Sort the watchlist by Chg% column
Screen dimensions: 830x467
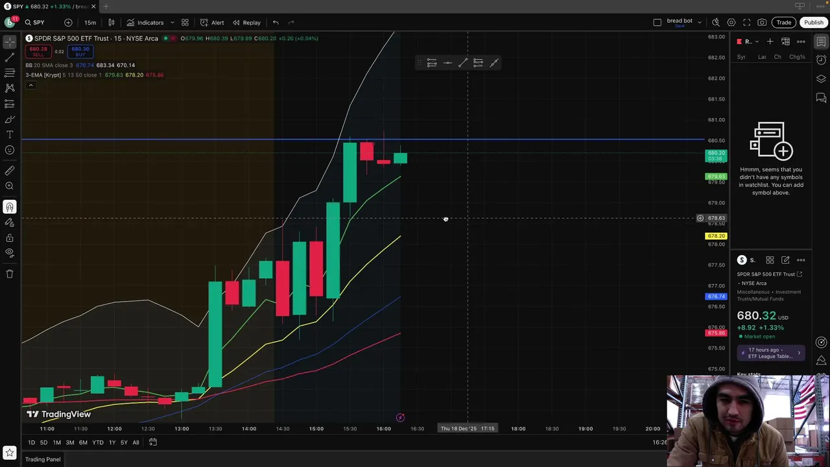797,57
